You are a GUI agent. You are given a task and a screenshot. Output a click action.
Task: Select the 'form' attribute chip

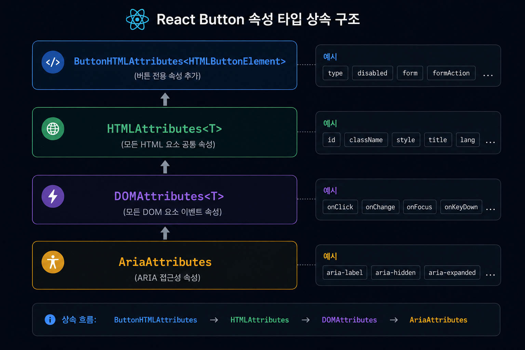pyautogui.click(x=410, y=73)
